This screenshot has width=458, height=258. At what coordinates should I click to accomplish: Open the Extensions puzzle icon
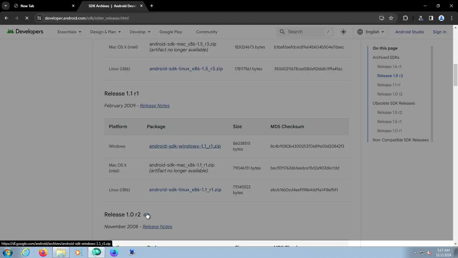405,18
